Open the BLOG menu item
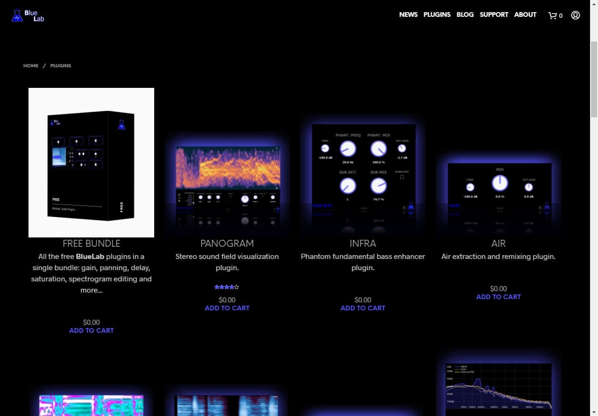598x416 pixels. tap(465, 14)
